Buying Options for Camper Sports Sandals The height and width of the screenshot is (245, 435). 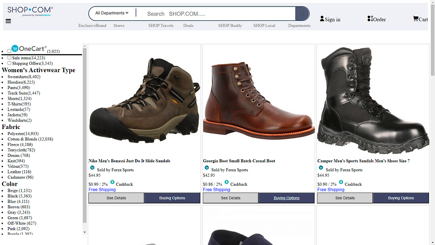(x=401, y=198)
